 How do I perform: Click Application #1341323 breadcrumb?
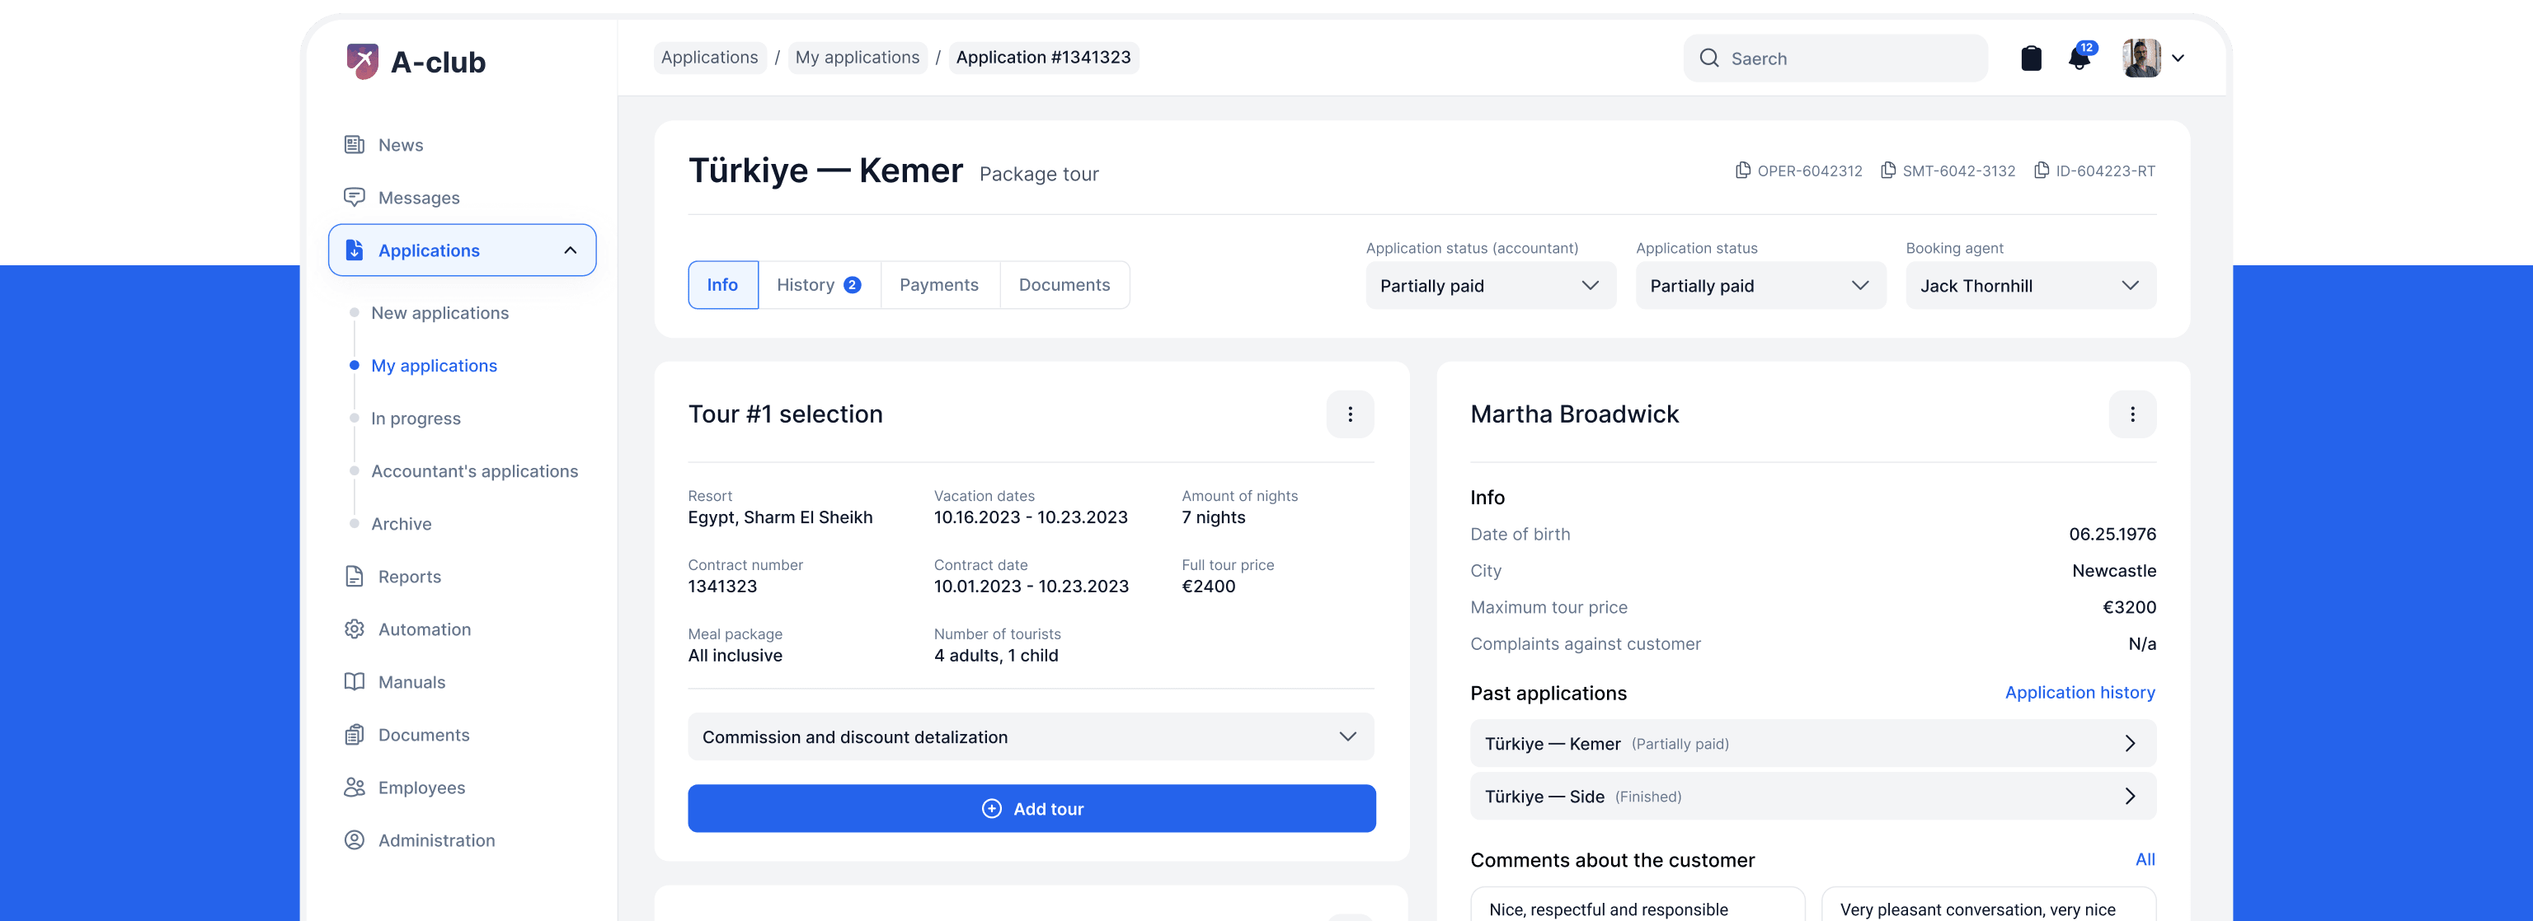tap(1042, 57)
